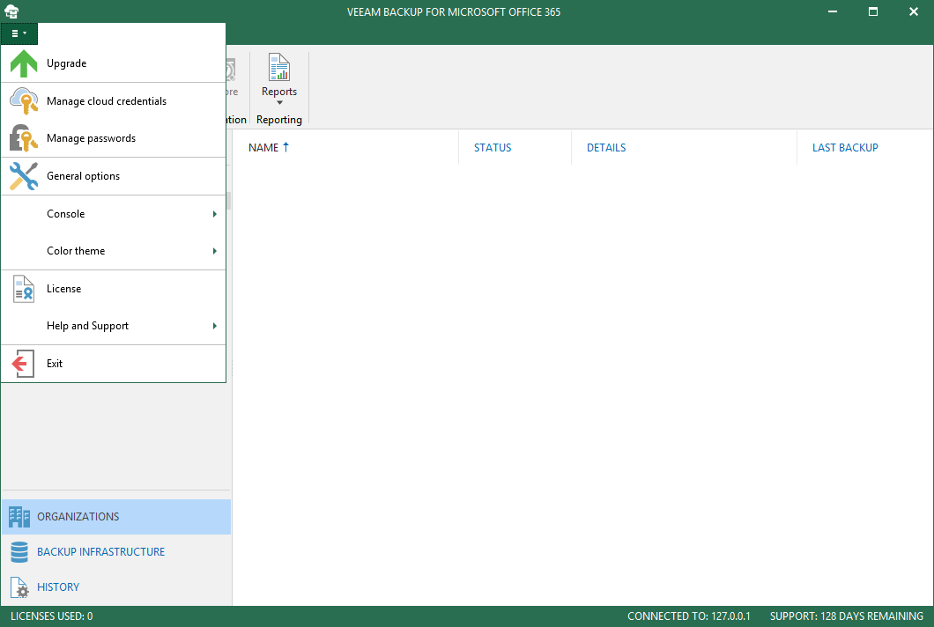Click SUPPORT: 128 DAYS REMAINING text

click(x=847, y=616)
